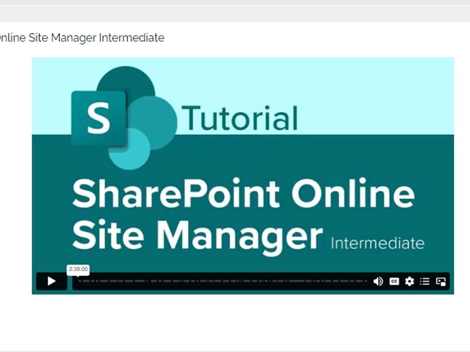The image size is (470, 352).
Task: Open the video settings gear
Action: pyautogui.click(x=409, y=282)
